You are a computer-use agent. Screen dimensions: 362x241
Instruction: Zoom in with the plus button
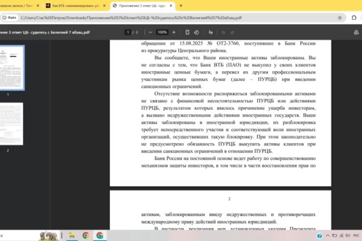coord(174,32)
